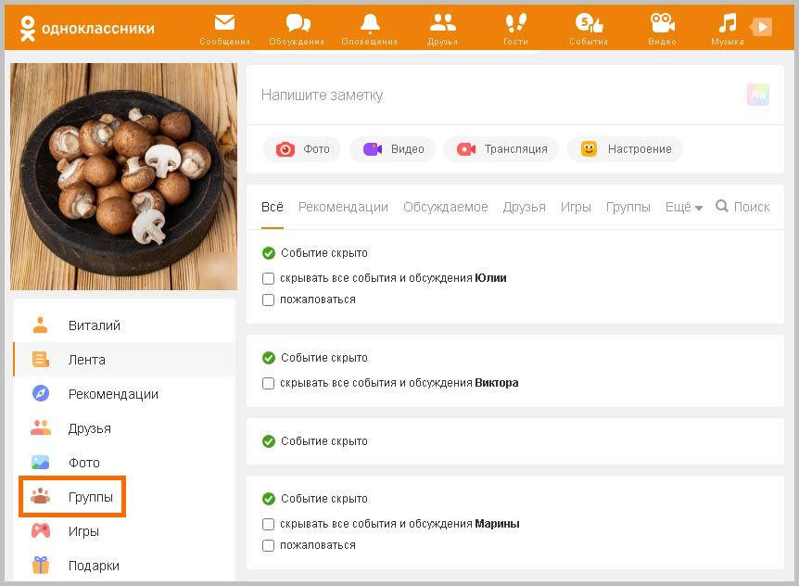
Task: Click Трансляция button label
Action: [x=515, y=149]
